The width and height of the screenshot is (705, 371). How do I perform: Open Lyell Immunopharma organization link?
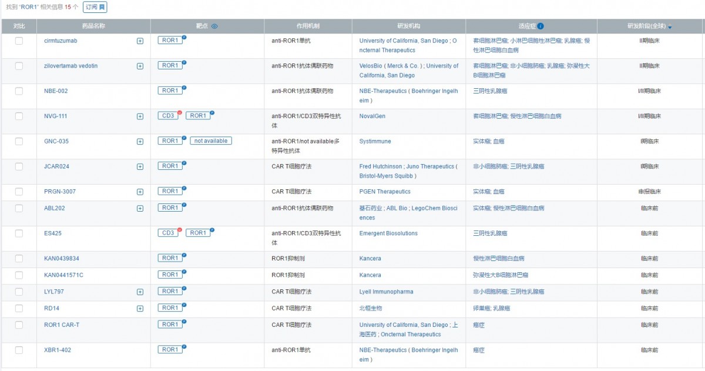click(x=386, y=292)
